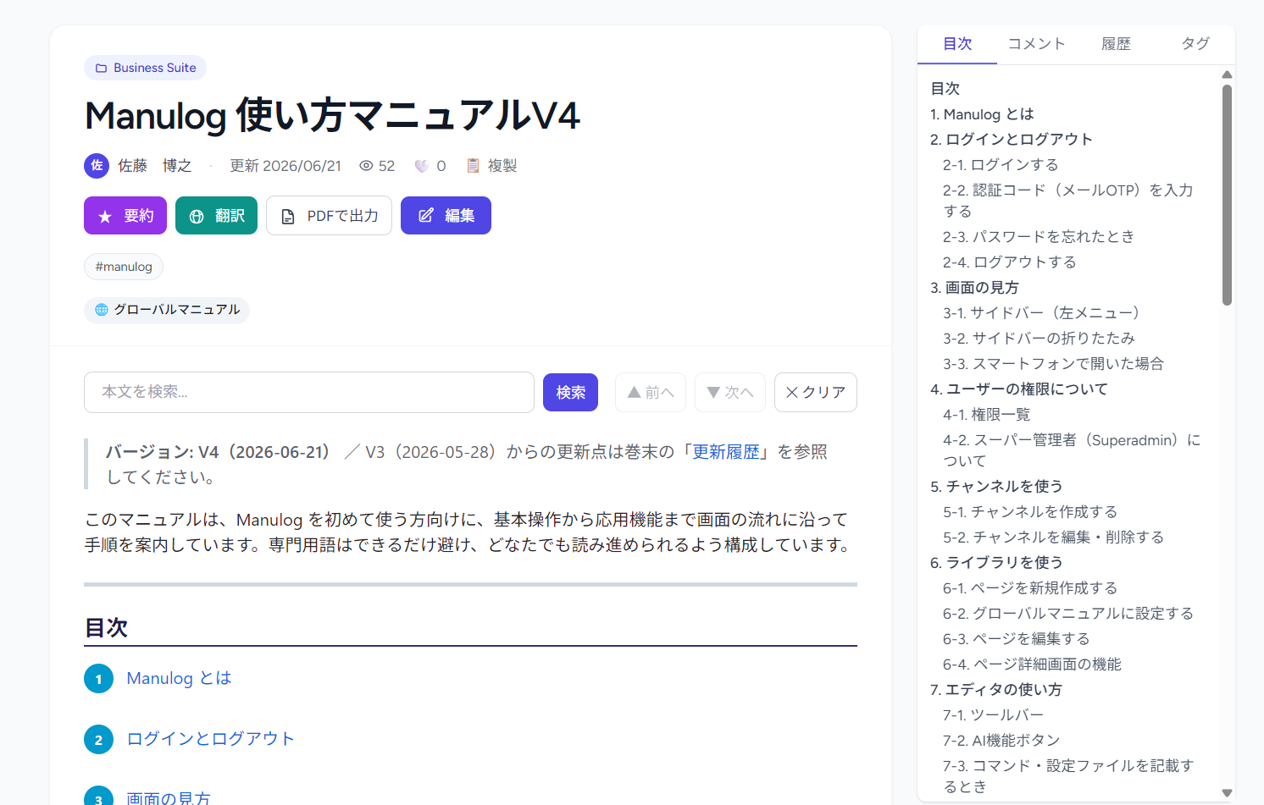
Task: Click the green 翻訳 translate button
Action: pos(216,216)
